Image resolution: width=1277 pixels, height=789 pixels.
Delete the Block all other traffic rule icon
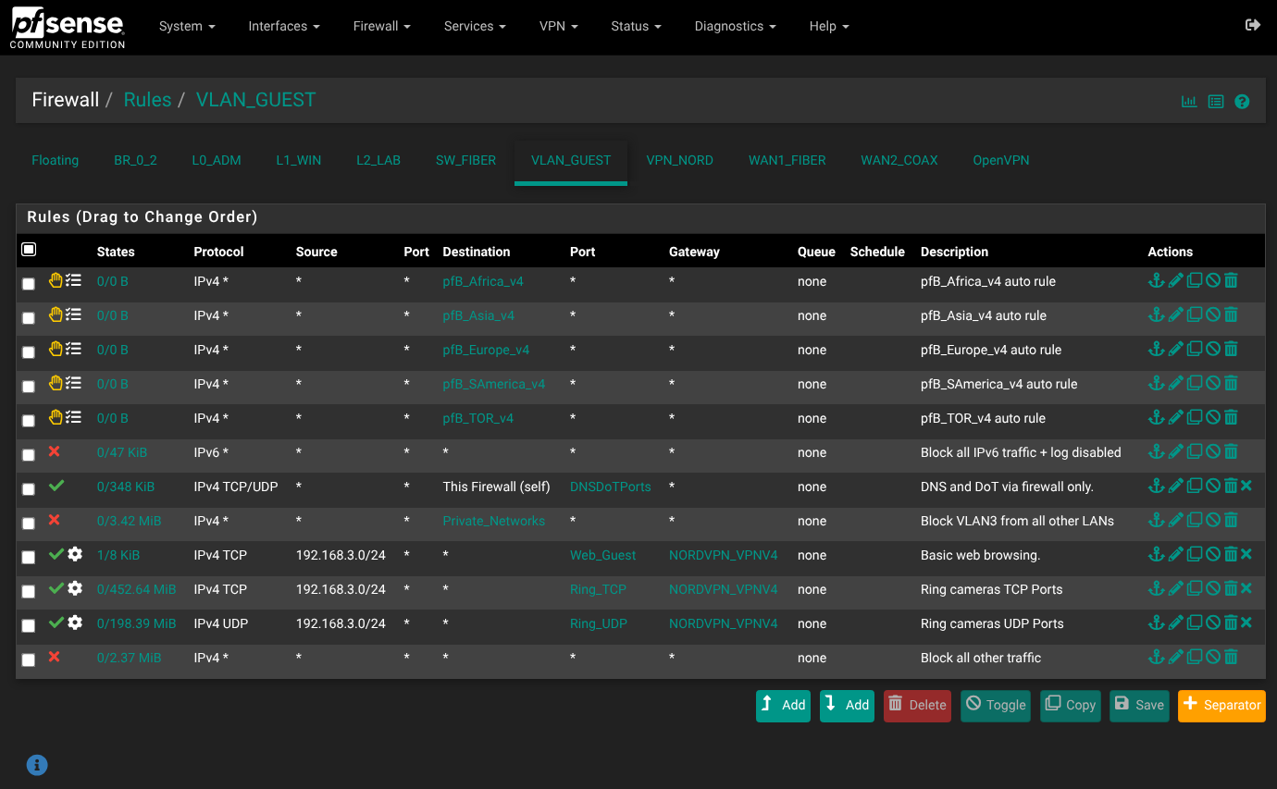1231,657
